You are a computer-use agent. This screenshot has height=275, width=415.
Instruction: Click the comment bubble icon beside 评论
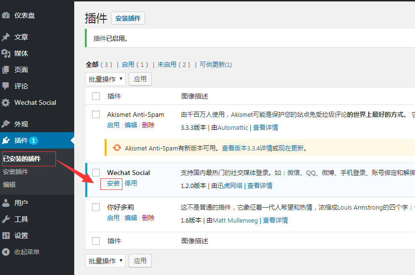(x=6, y=86)
